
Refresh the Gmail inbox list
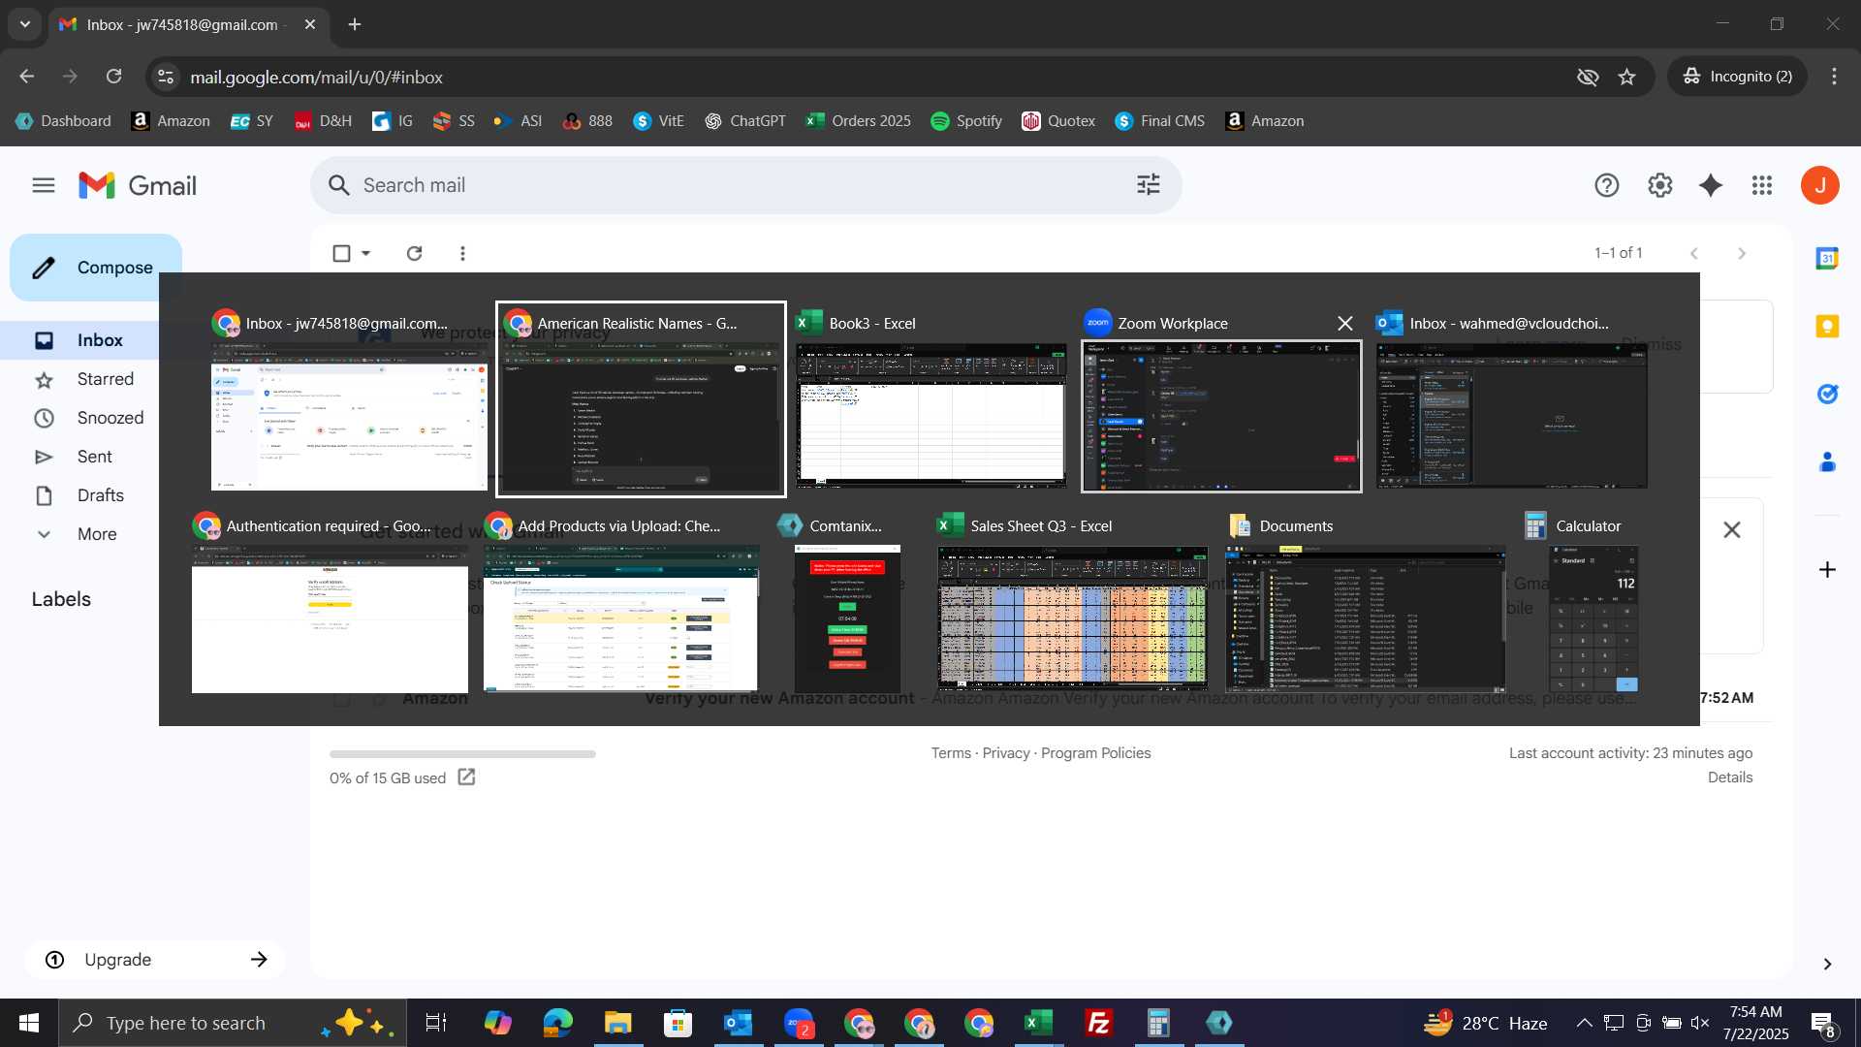coord(414,253)
